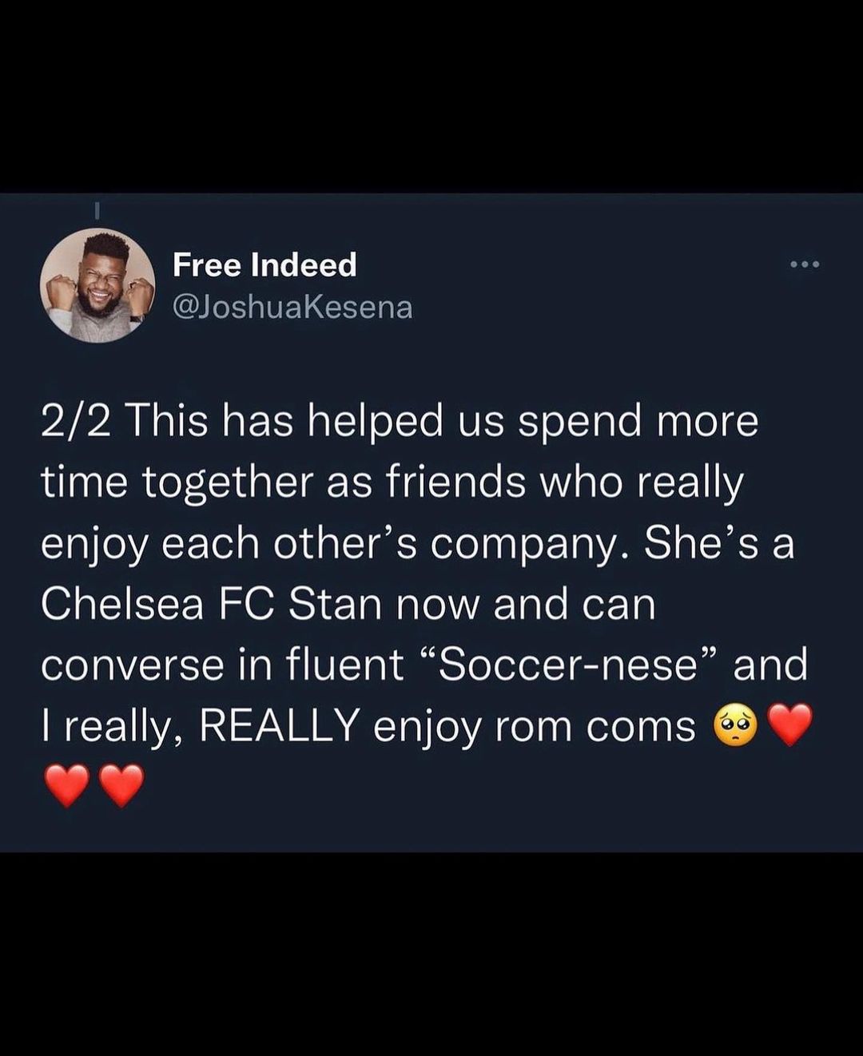Select the second heart on the bottom line
The height and width of the screenshot is (1056, 863).
point(121,785)
